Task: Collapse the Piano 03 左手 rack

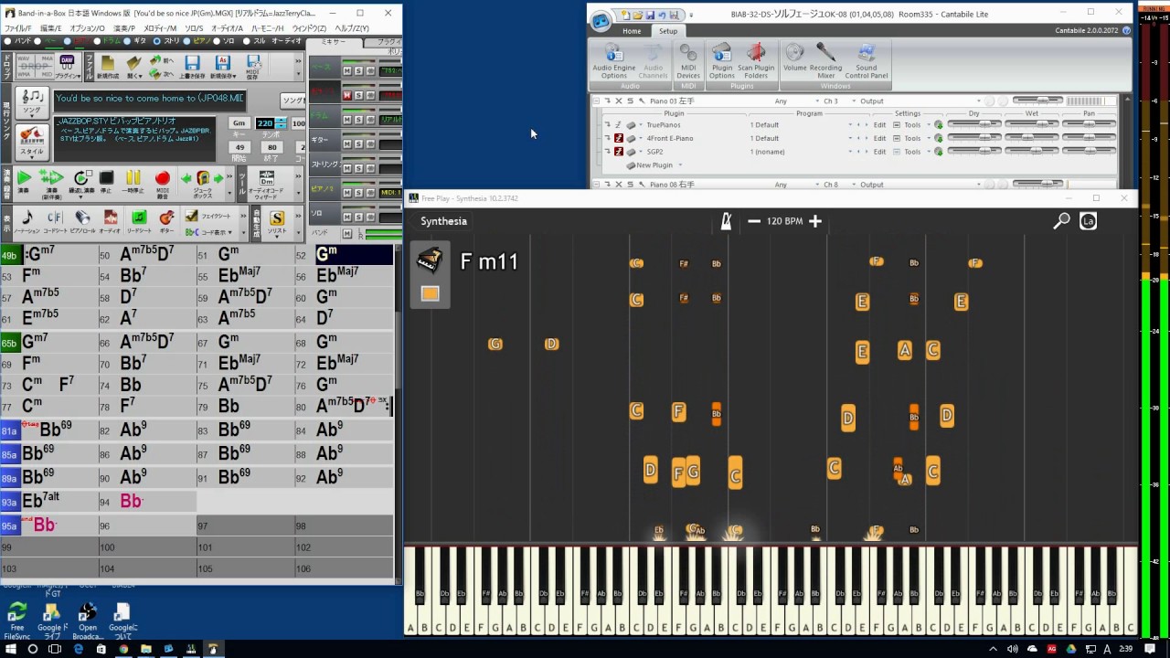Action: 596,101
